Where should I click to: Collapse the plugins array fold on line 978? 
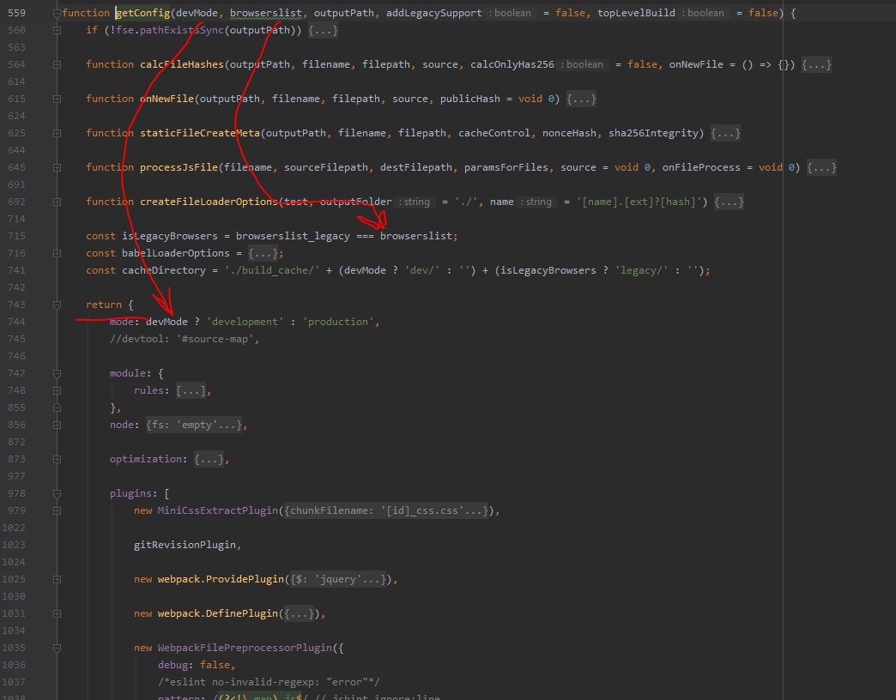tap(57, 493)
